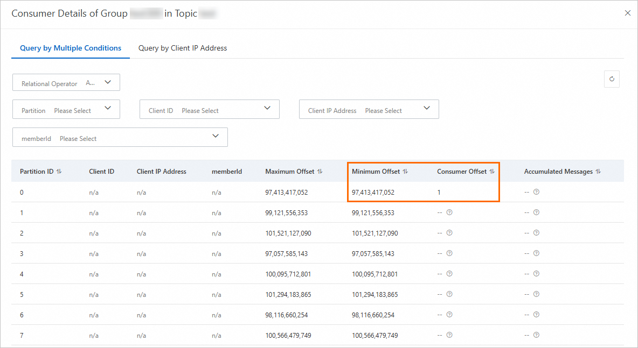Click Accumulated Messages help icon for partition 5

click(x=536, y=294)
